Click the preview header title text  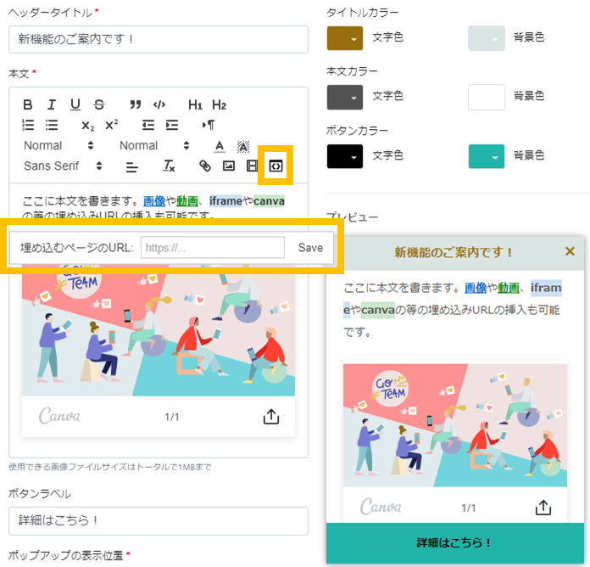tap(454, 252)
